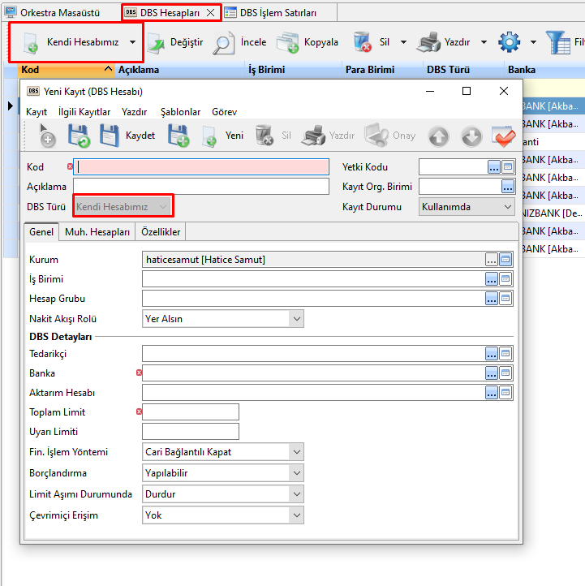Click the Toplam Limit input field
585x586 pixels.
coord(191,412)
